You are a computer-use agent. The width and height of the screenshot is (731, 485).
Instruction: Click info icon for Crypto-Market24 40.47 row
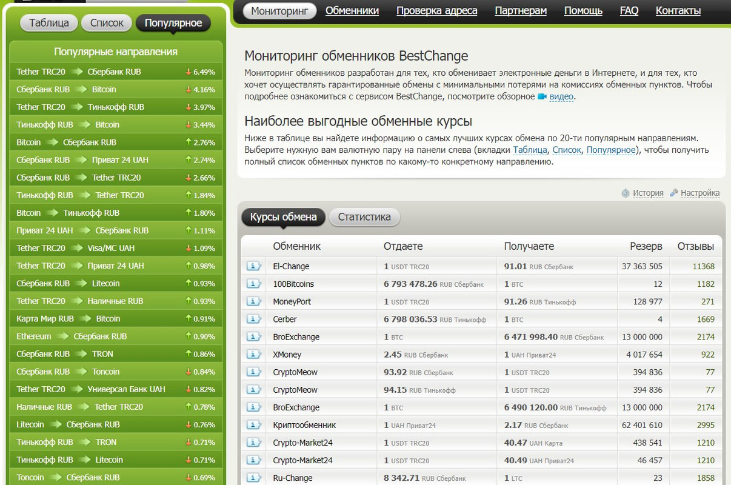(253, 443)
